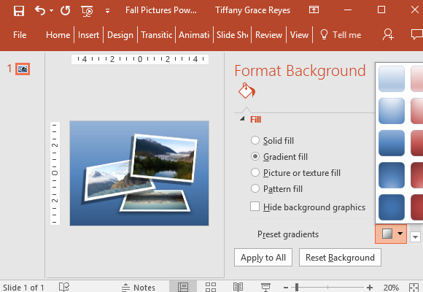Switch to the Insert tab
This screenshot has height=292, width=423.
(88, 35)
